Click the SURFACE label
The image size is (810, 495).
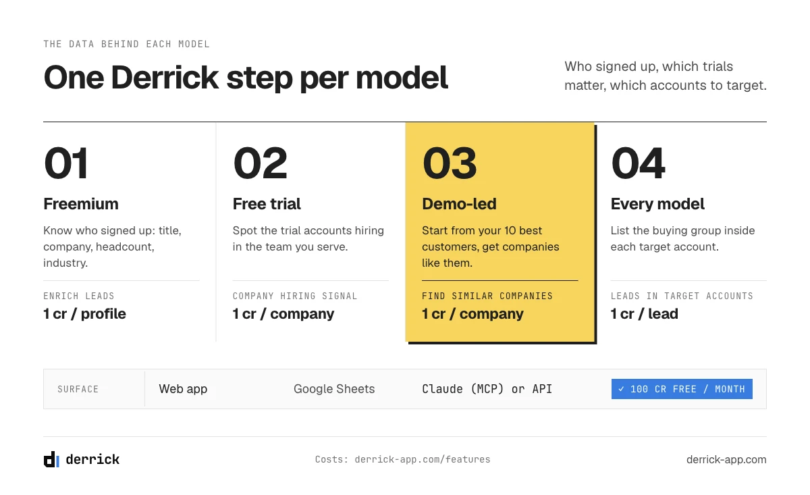78,389
